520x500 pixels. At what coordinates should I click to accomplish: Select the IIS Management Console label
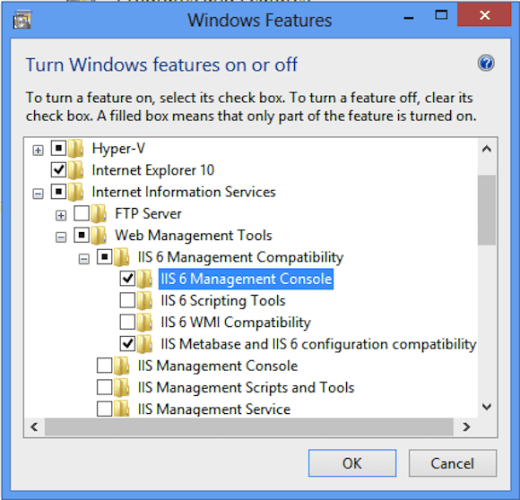click(218, 366)
